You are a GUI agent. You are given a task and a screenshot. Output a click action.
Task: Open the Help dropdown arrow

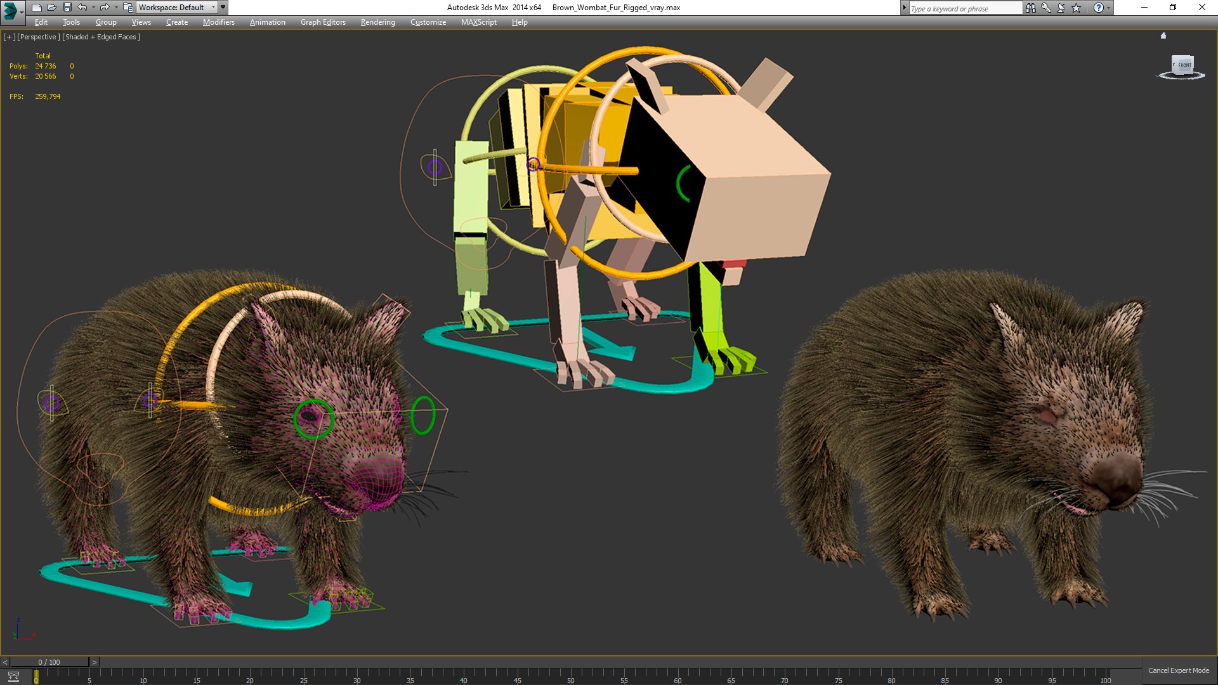tap(1108, 8)
